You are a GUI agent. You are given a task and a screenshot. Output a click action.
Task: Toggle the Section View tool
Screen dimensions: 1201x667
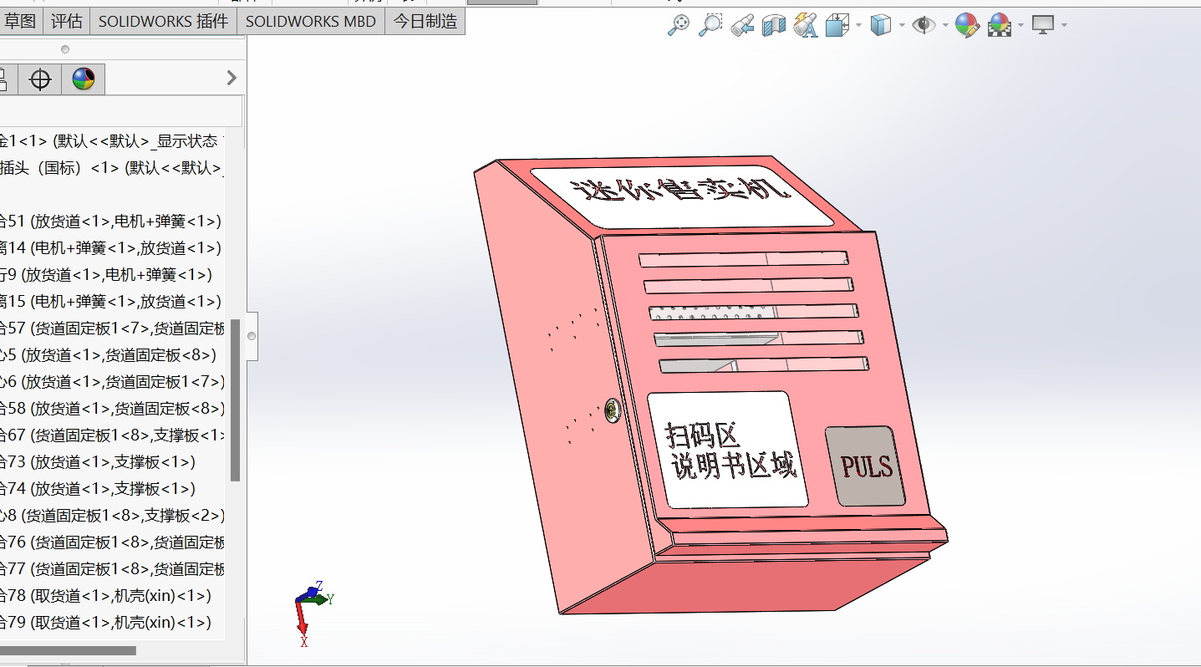[x=774, y=25]
